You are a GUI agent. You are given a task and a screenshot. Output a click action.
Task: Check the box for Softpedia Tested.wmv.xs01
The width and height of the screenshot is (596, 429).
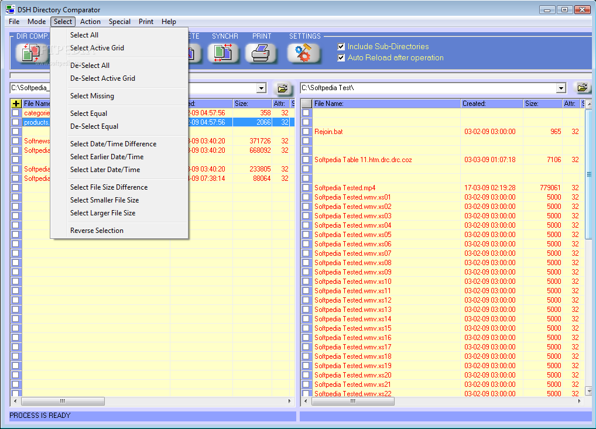click(306, 197)
